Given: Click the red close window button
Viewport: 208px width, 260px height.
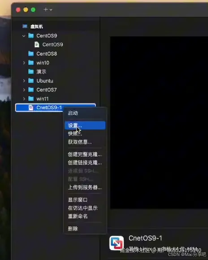Looking at the screenshot, I should (x=18, y=10).
